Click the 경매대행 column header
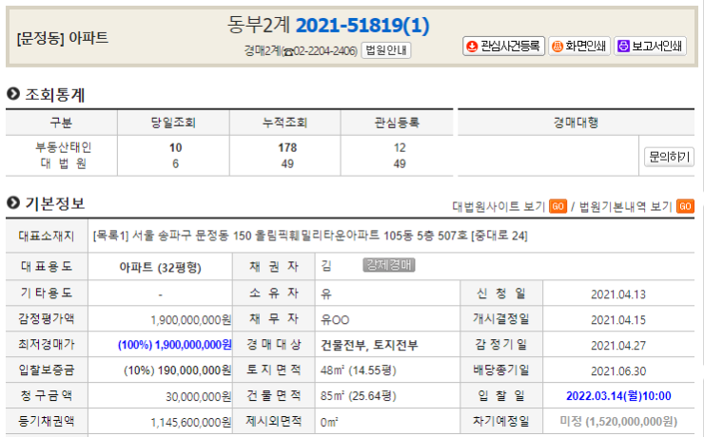This screenshot has height=437, width=704. [576, 123]
